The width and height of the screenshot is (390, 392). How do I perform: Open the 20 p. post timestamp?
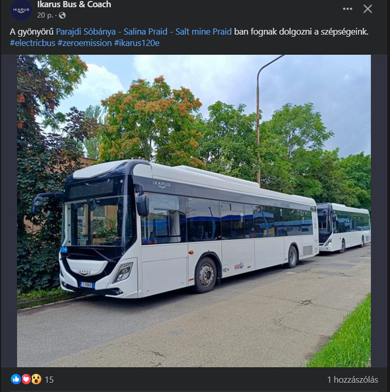44,15
